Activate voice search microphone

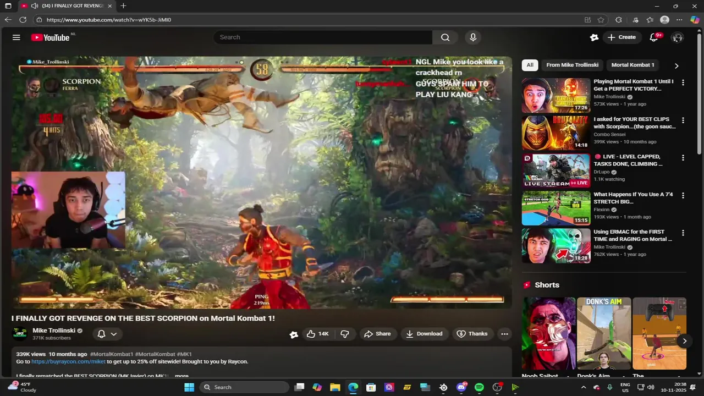click(x=473, y=37)
